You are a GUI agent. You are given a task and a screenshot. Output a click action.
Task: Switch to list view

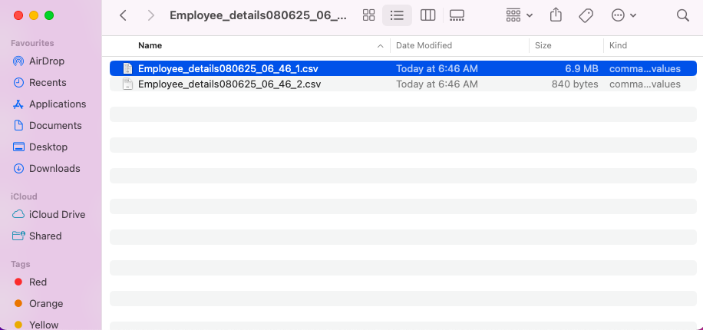[x=397, y=15]
